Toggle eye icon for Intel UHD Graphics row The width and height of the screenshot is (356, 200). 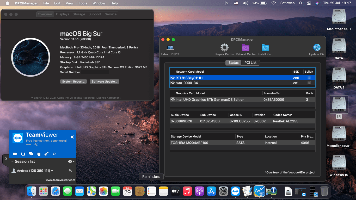pyautogui.click(x=173, y=99)
